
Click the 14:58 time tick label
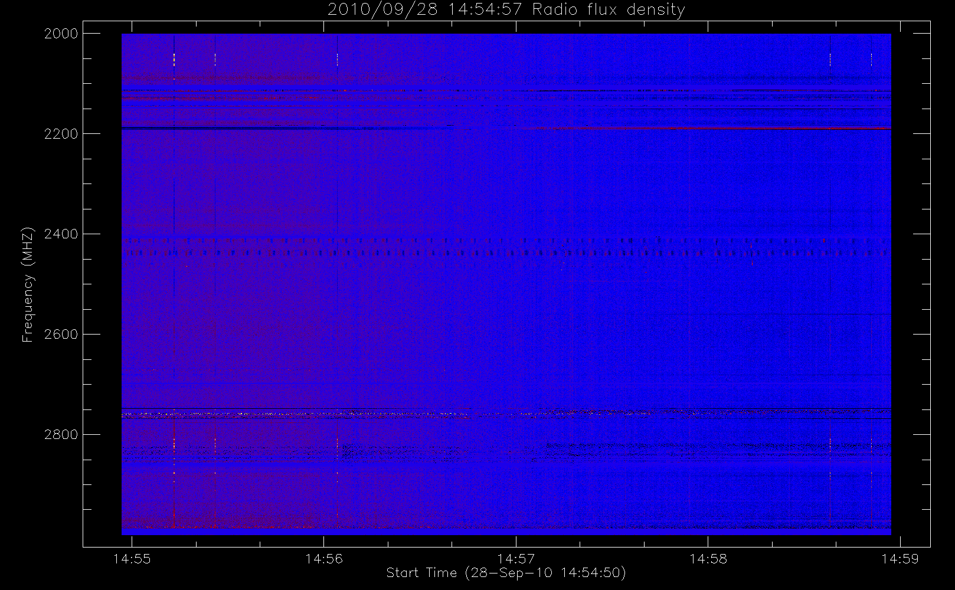pos(708,559)
